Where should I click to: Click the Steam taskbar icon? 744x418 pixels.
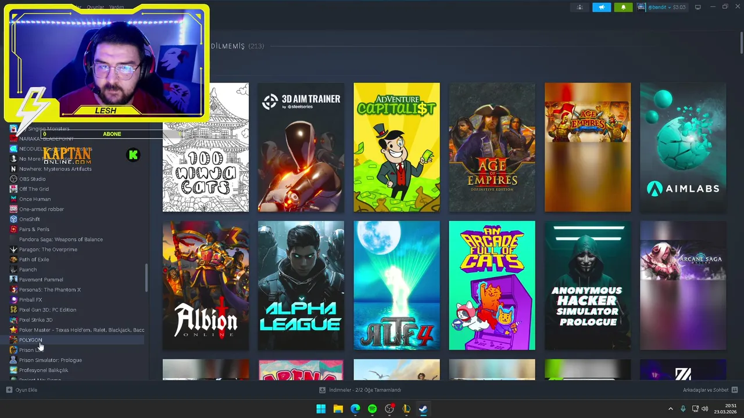423,409
